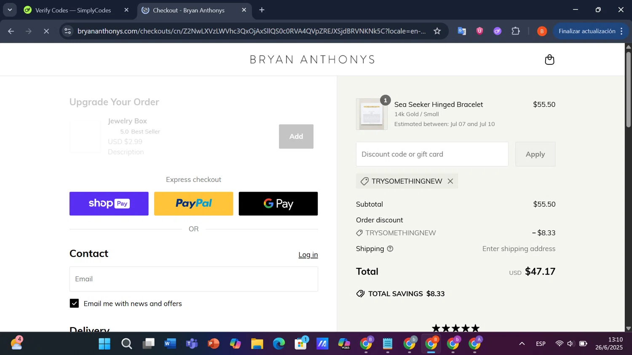632x355 pixels.
Task: Expand the tab search dropdown
Action: coord(10,10)
